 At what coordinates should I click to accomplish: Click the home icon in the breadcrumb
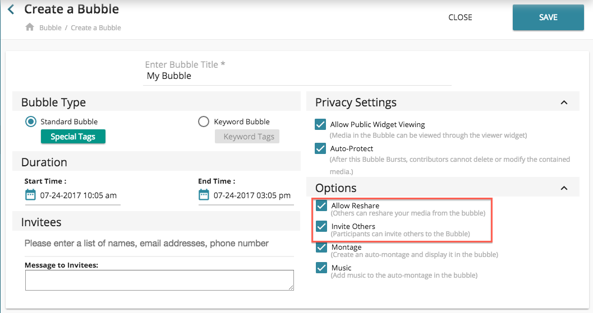(30, 27)
